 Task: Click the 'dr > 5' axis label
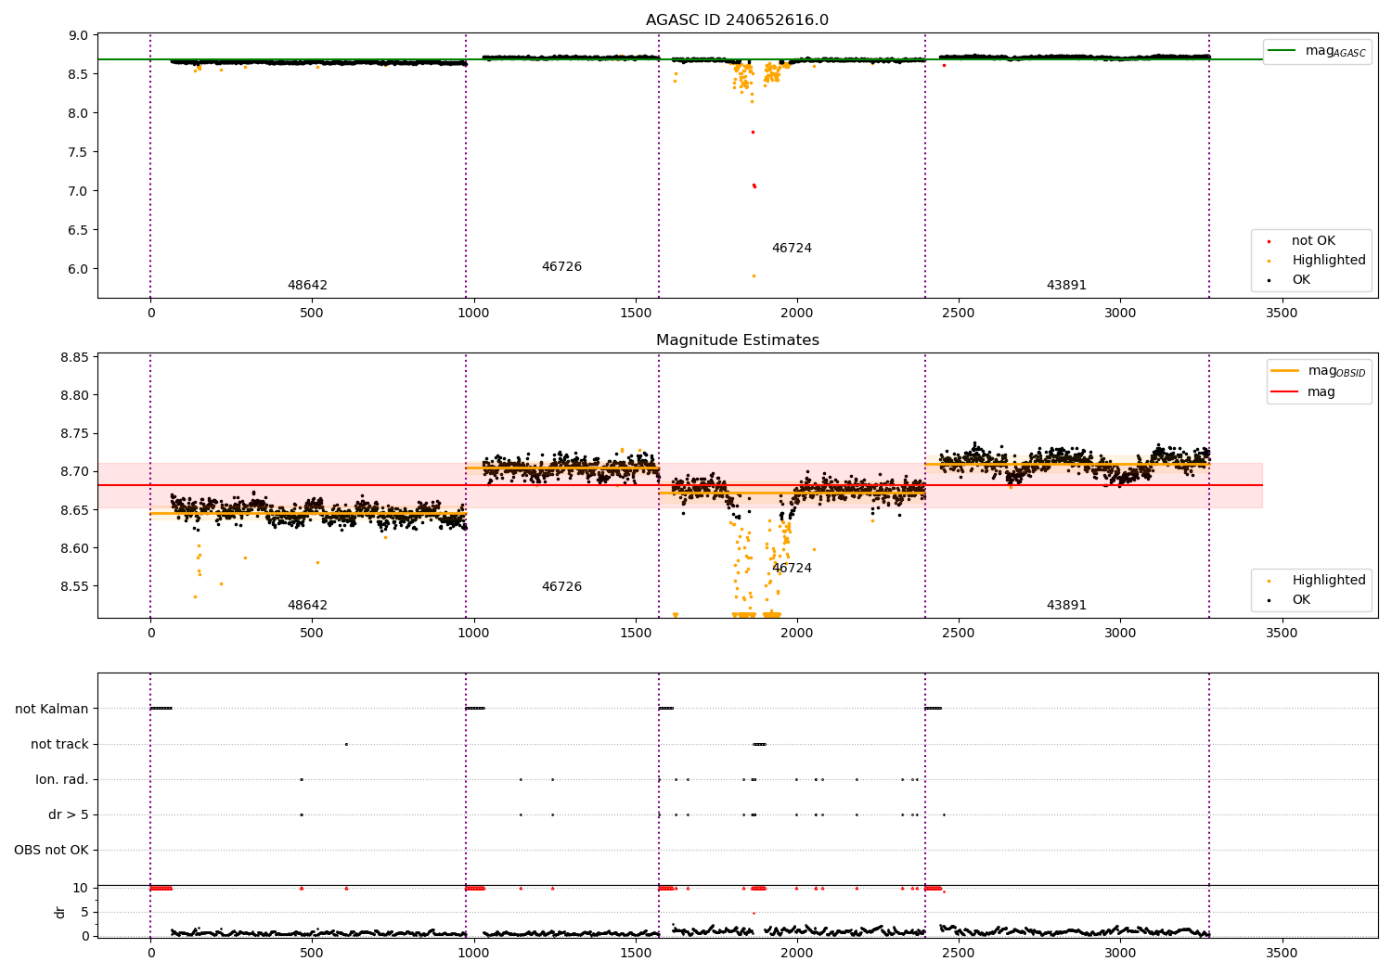[69, 815]
